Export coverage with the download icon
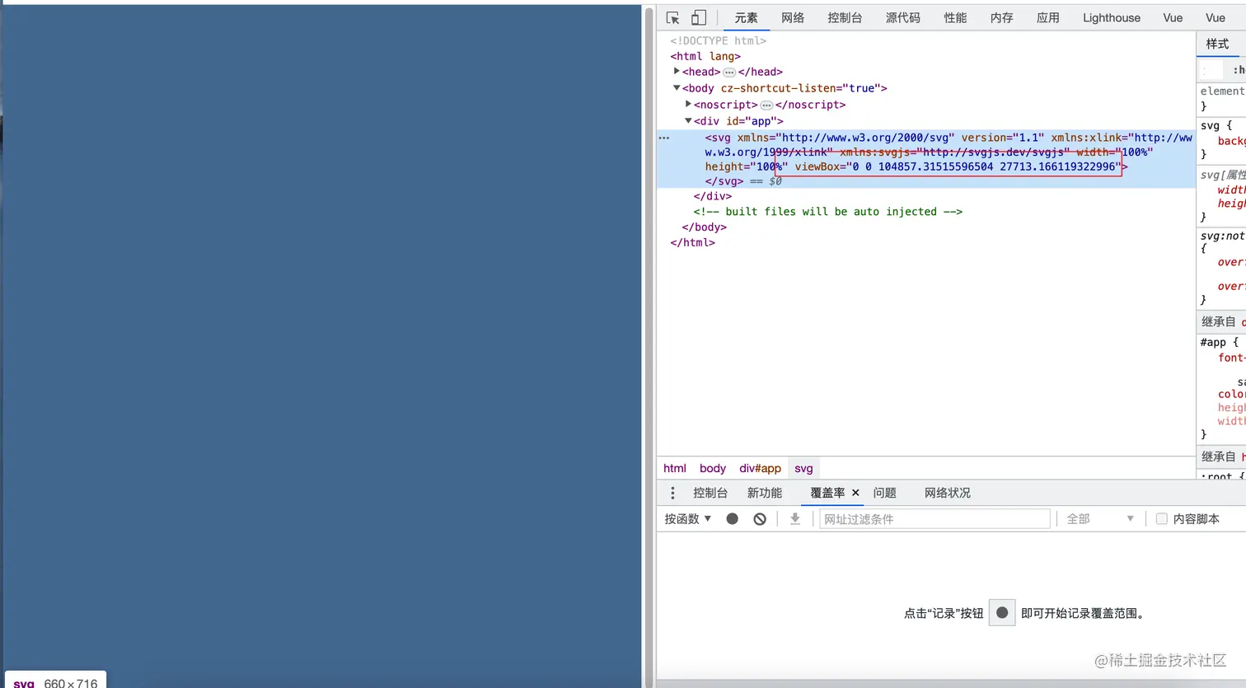This screenshot has height=688, width=1246. tap(794, 519)
